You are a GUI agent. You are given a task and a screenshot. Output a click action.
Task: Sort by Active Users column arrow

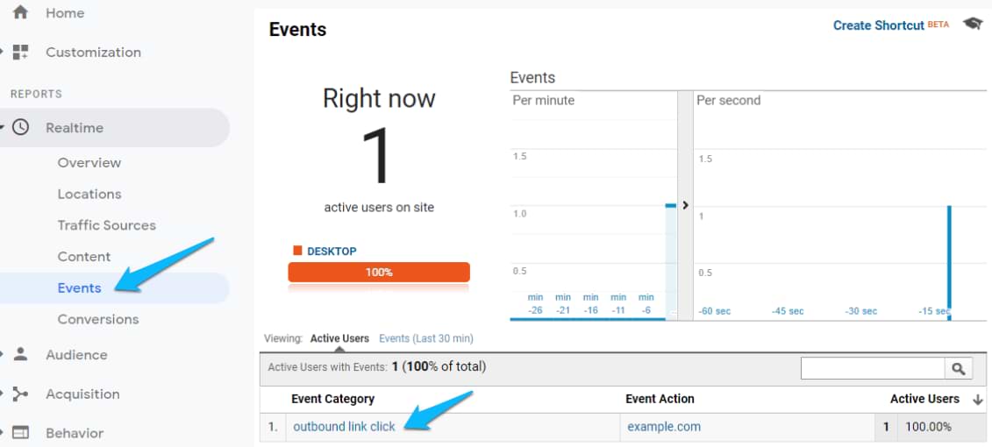pos(978,399)
